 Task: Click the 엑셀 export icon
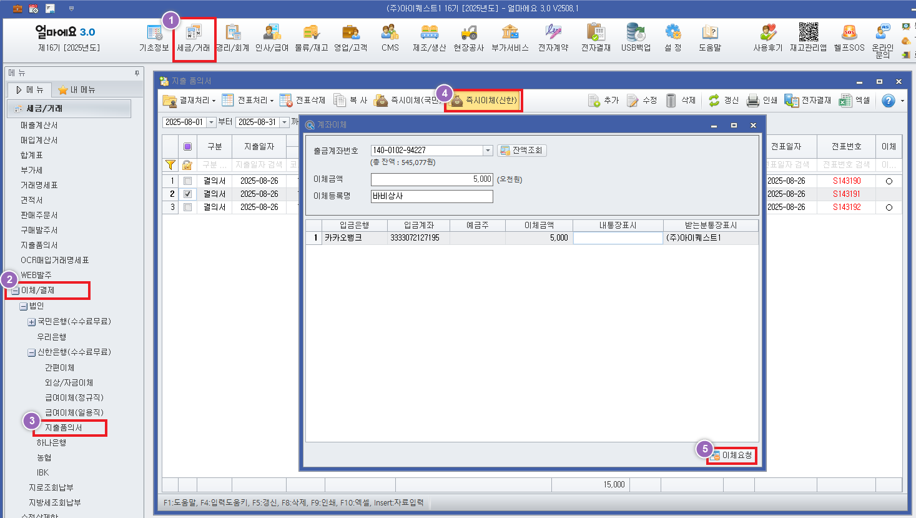pos(855,101)
